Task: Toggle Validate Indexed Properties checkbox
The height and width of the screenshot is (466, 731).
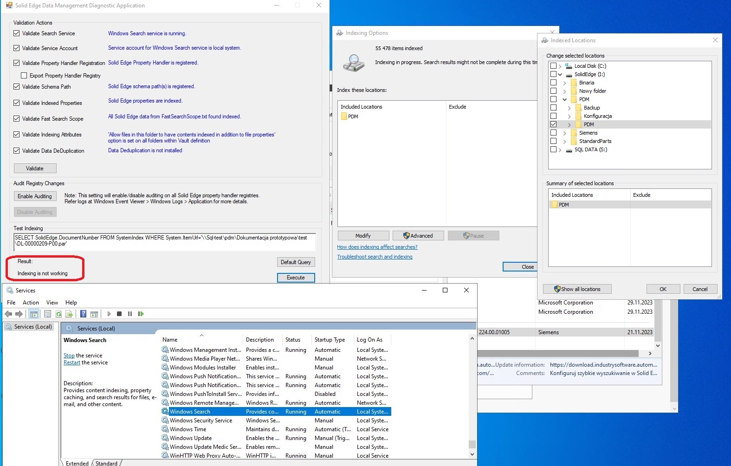Action: tap(17, 103)
